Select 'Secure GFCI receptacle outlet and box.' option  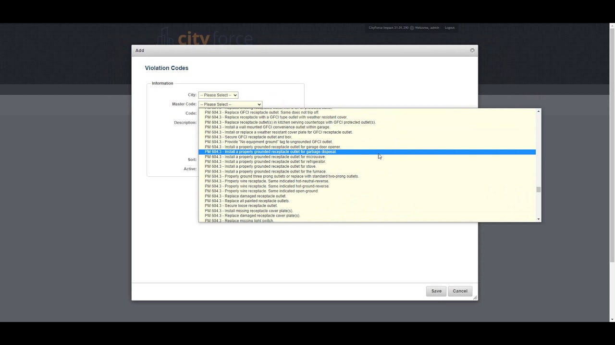pos(367,137)
